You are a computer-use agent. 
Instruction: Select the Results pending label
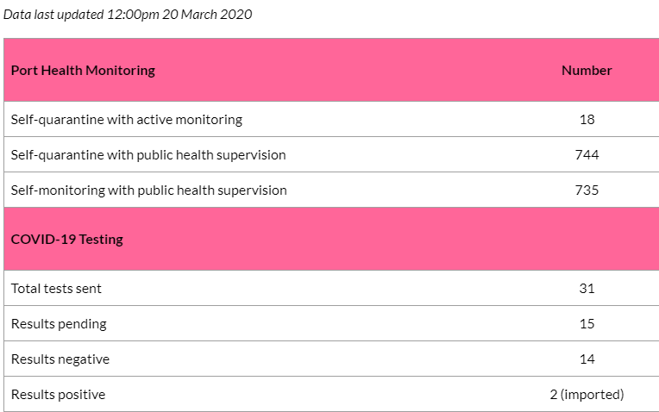pos(59,324)
